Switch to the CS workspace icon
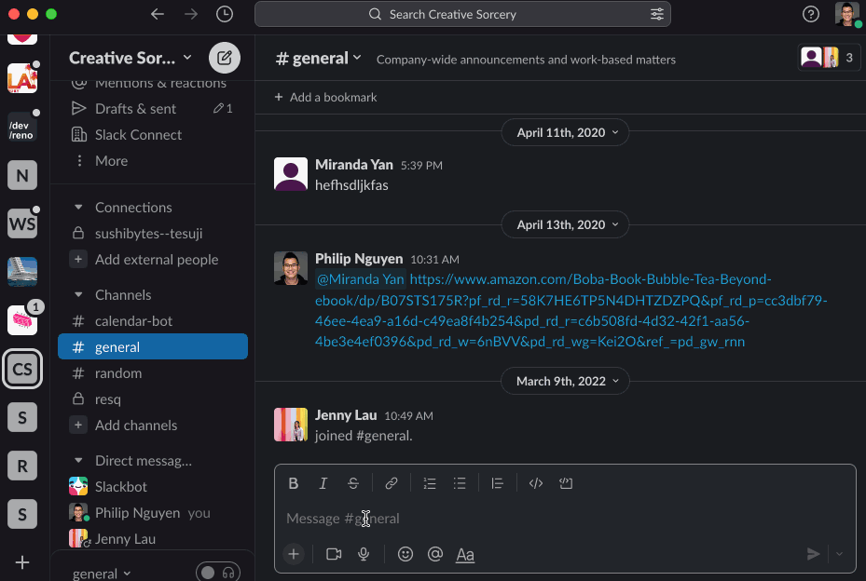The height and width of the screenshot is (581, 866). (x=22, y=370)
